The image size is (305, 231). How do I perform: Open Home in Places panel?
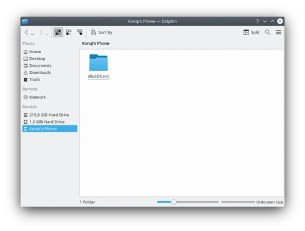[50, 51]
